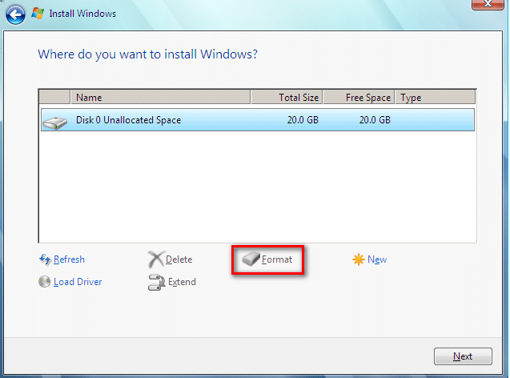Viewport: 510px width, 378px height.
Task: Click the Extend partition icon
Action: coord(156,282)
